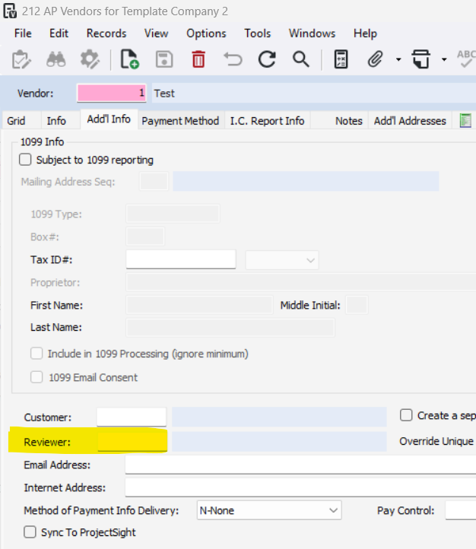Toggle Include in 1099 Processing checkbox
This screenshot has width=476, height=549.
[x=36, y=354]
